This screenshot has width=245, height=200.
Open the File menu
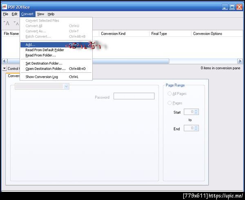pyautogui.click(x=5, y=14)
